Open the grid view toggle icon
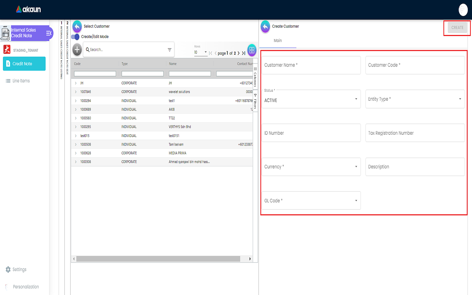 pyautogui.click(x=252, y=50)
